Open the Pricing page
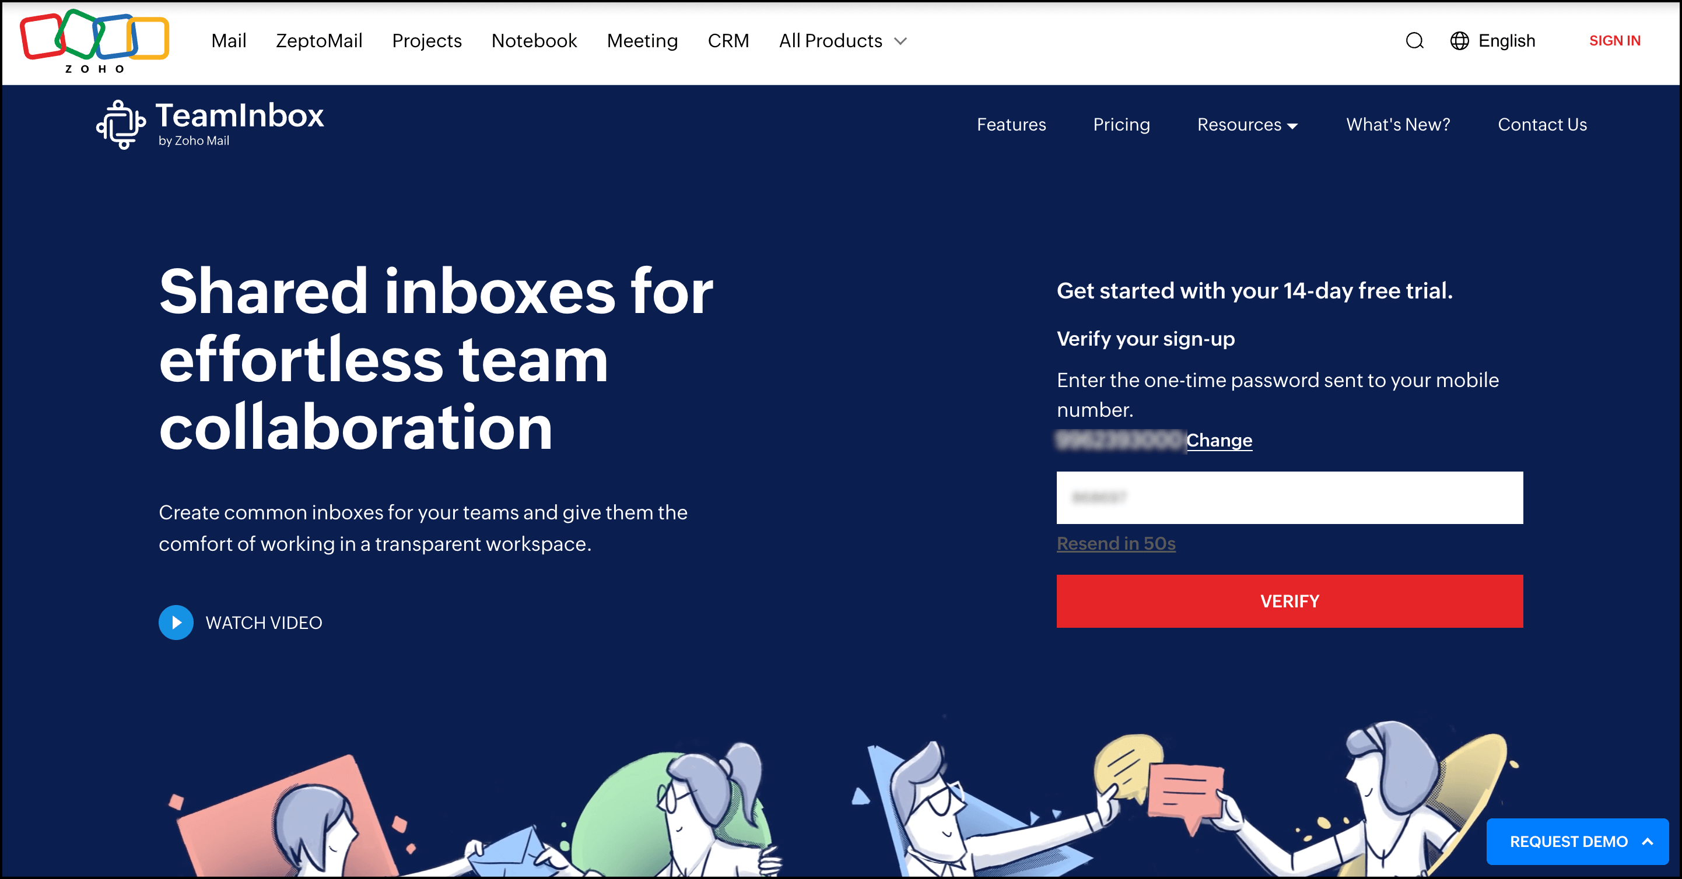Viewport: 1682px width, 879px height. tap(1121, 125)
